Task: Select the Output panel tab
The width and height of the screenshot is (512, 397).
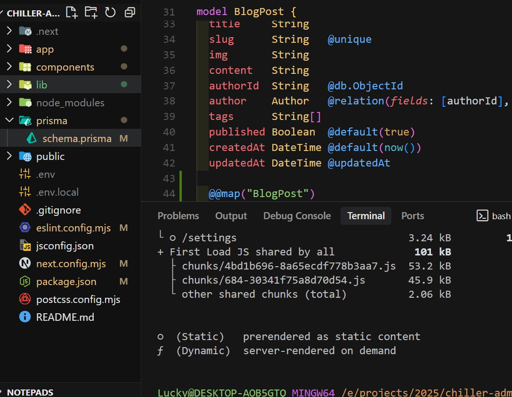Action: (231, 216)
